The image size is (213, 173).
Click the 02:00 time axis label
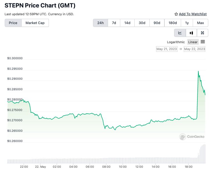pyautogui.click(x=57, y=167)
